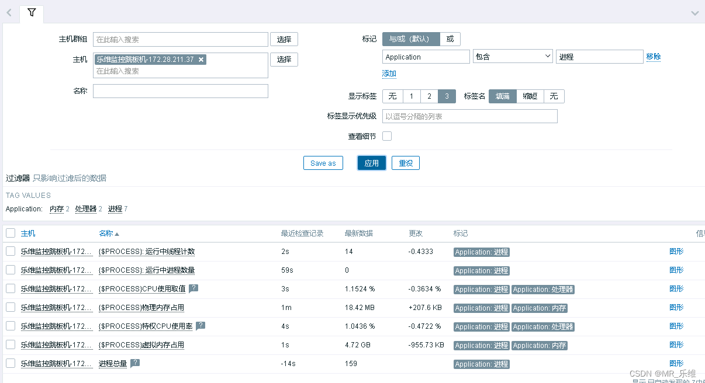This screenshot has height=383, width=705.
Task: Open the filter tab with funnel icon
Action: coord(32,12)
